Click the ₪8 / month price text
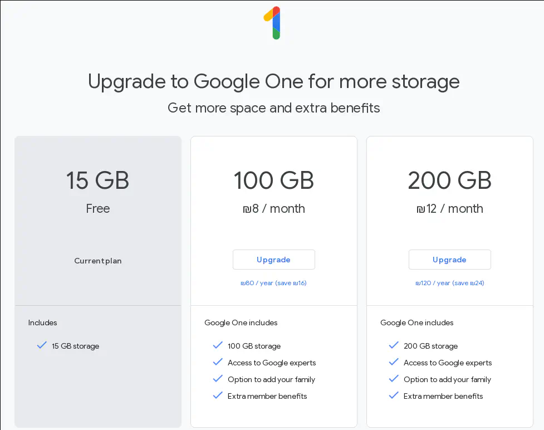This screenshot has height=430, width=544. click(273, 209)
